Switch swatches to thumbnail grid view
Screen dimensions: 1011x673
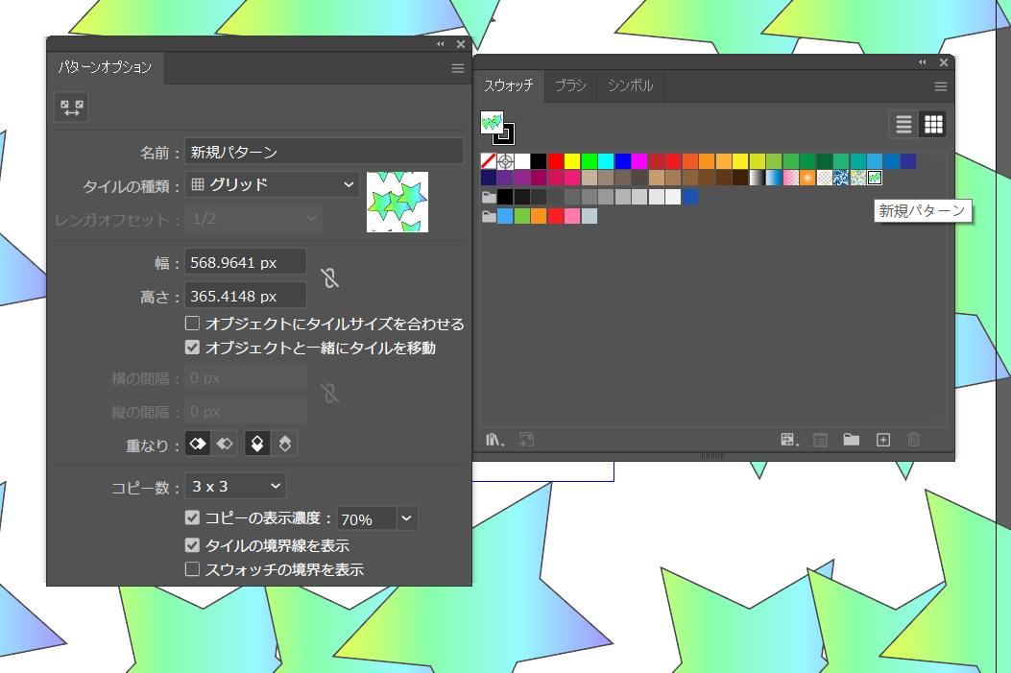(932, 124)
